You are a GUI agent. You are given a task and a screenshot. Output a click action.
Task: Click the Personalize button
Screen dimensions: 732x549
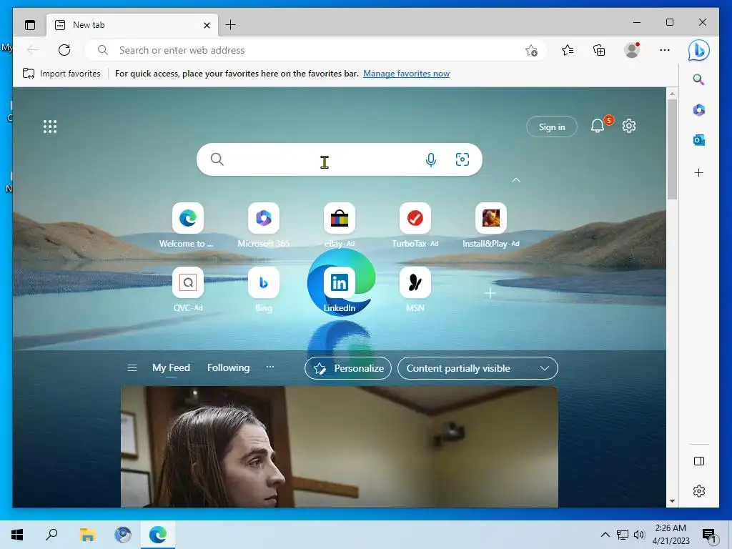(348, 368)
